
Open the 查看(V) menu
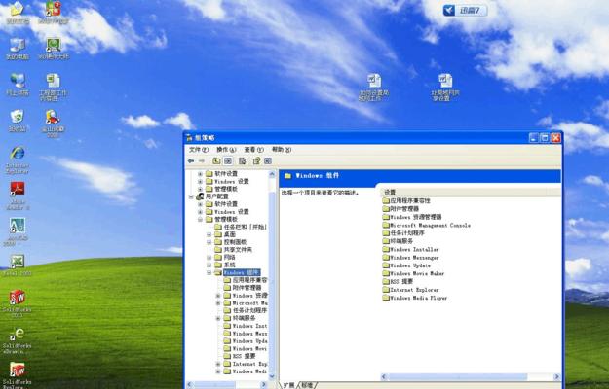coord(253,149)
